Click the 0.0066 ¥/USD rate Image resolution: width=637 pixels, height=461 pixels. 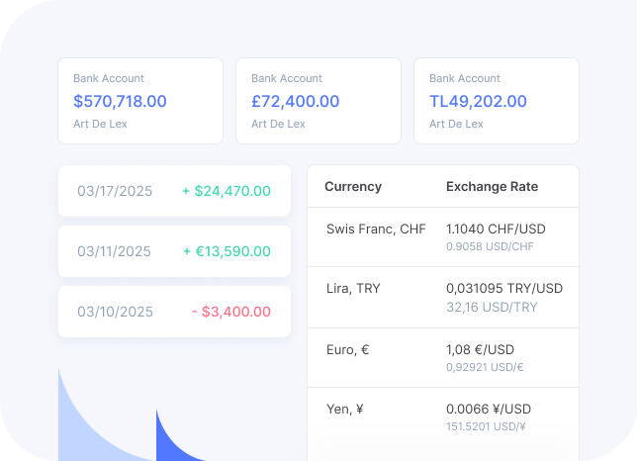coord(489,409)
